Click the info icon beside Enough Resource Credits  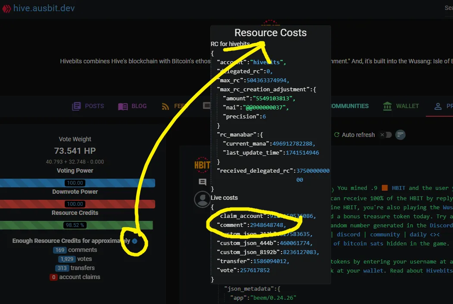pos(134,241)
